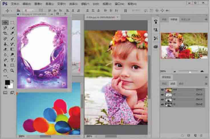Image resolution: width=210 pixels, height=139 pixels.
Task: Activate the Zoom tool in toolbox
Action: pos(12,70)
